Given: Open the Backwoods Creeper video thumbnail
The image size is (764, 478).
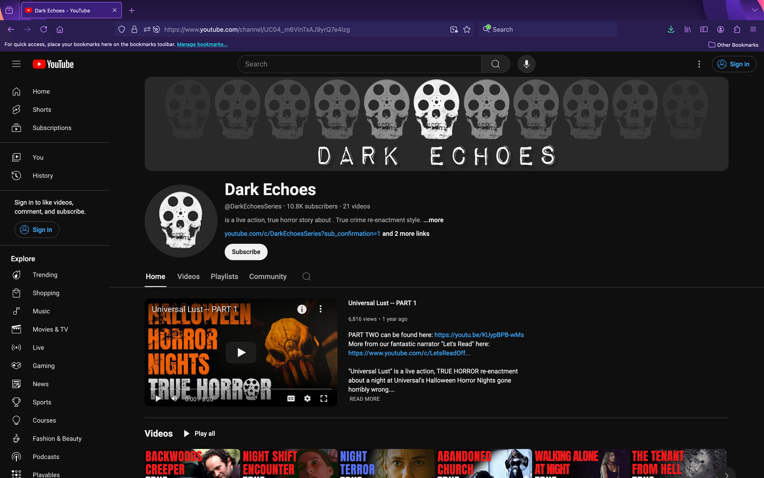Looking at the screenshot, I should pyautogui.click(x=193, y=463).
